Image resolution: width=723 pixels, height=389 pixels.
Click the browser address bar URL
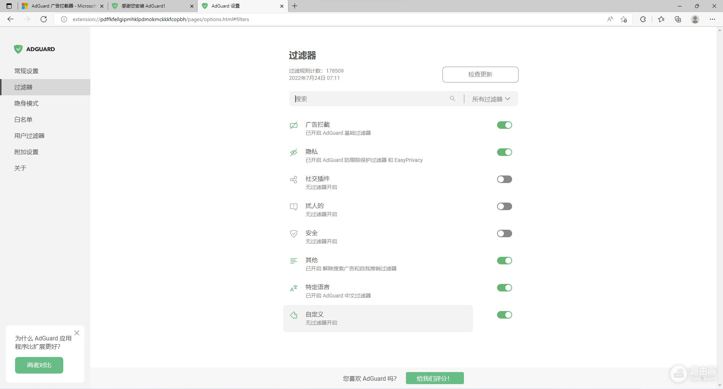[161, 19]
